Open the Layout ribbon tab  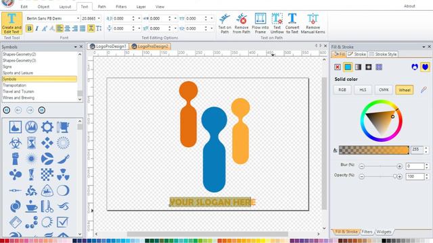65,7
